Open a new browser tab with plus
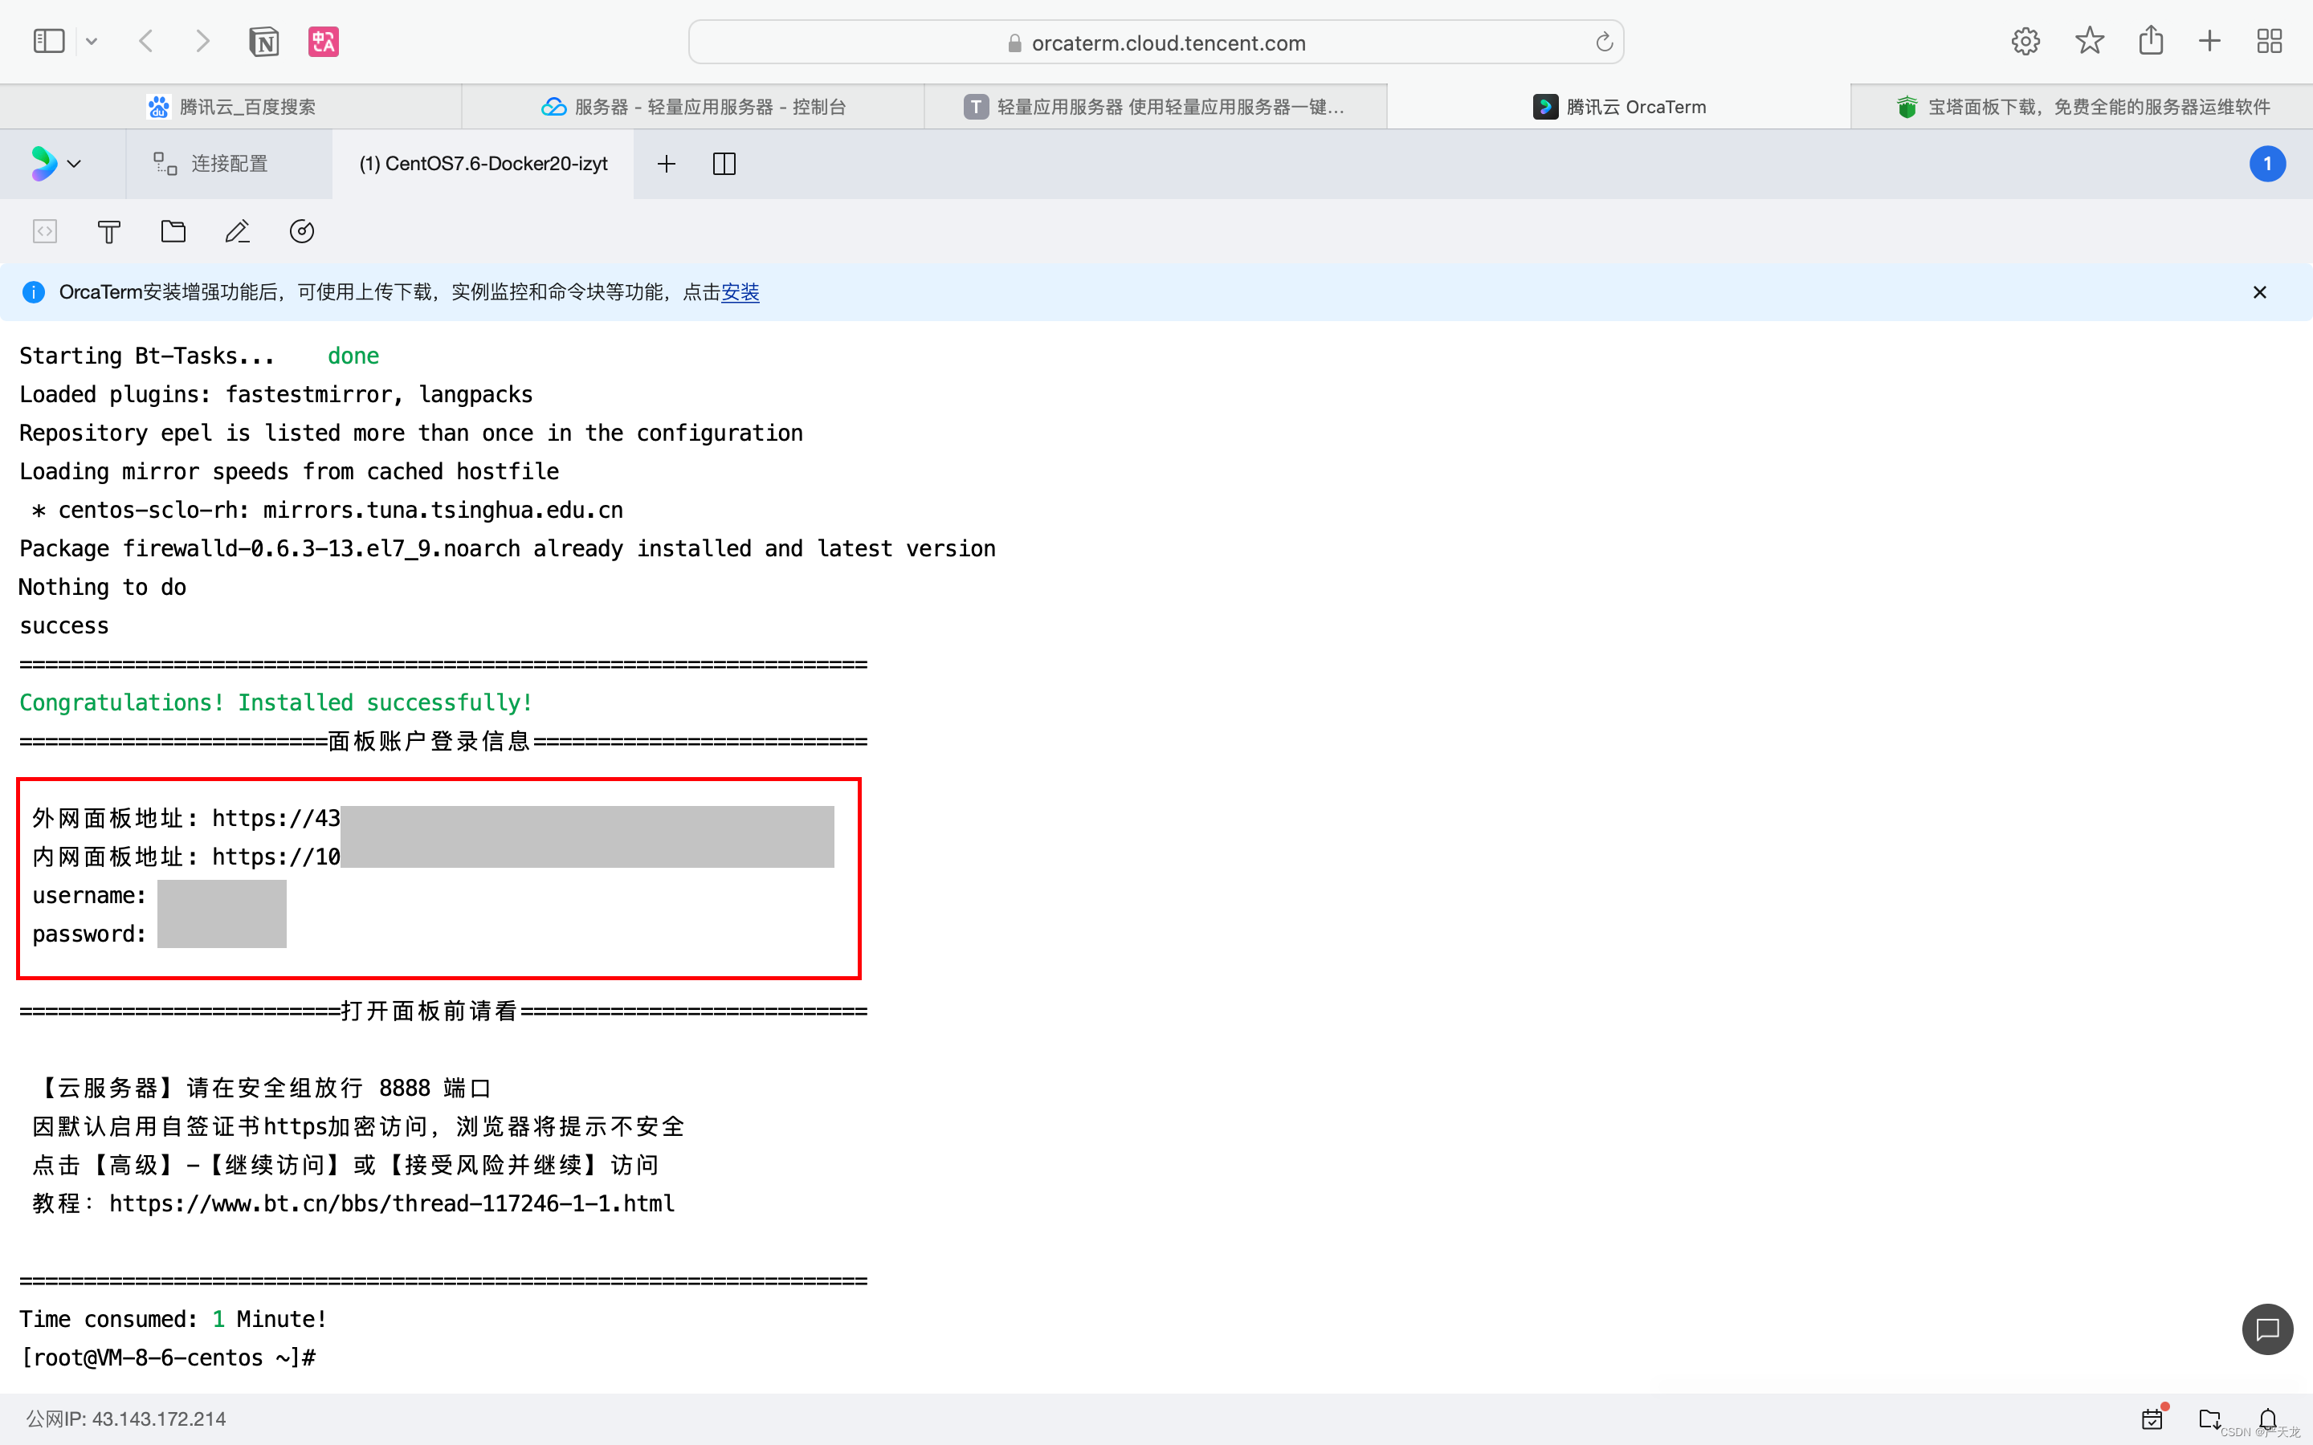 [x=2209, y=41]
